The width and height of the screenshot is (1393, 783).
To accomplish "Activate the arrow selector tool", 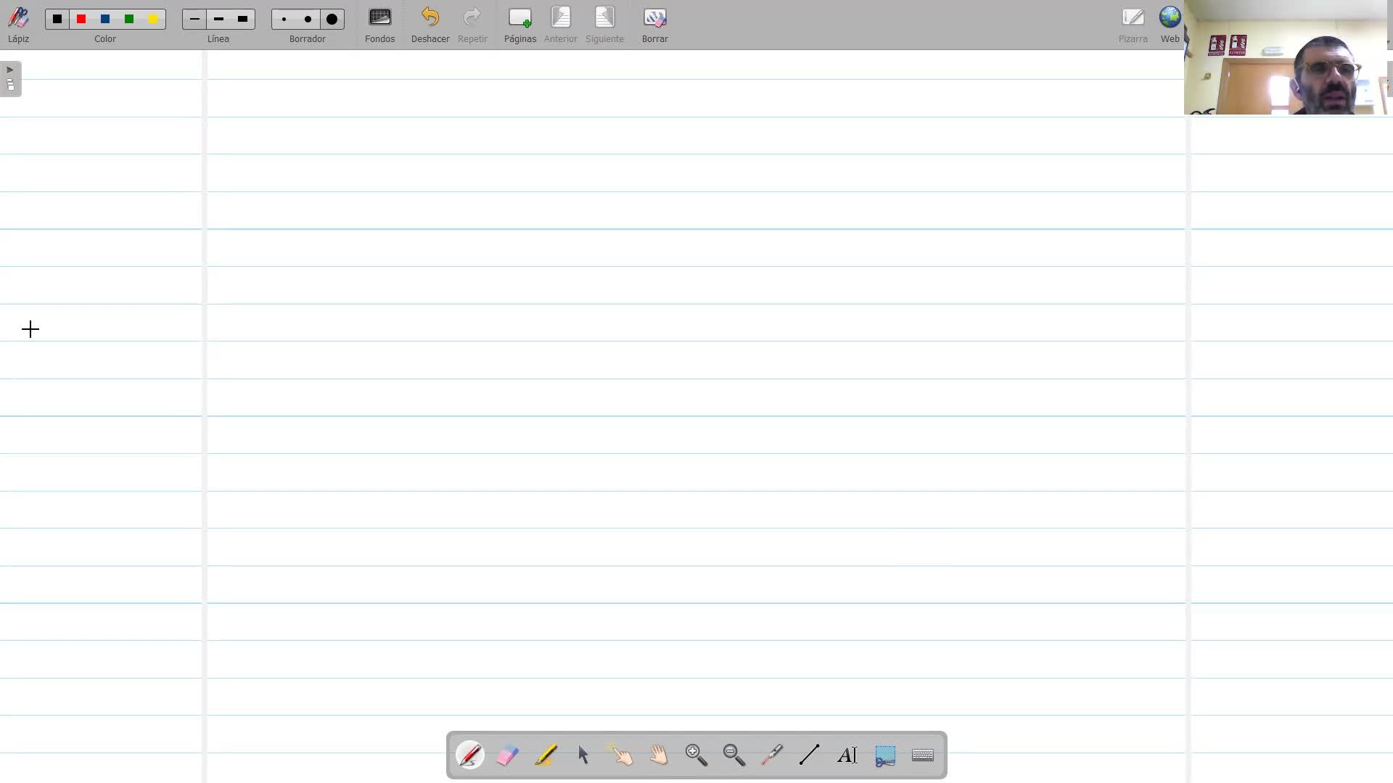I will click(583, 755).
